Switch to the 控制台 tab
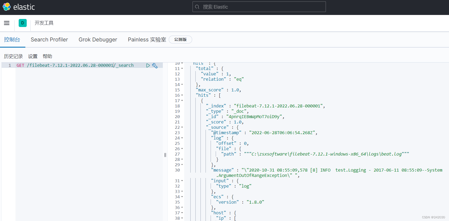449x221 pixels. tap(12, 40)
